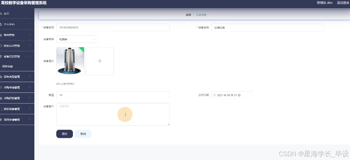
Task: Click inside the 设备简介 text area
Action: 113,114
